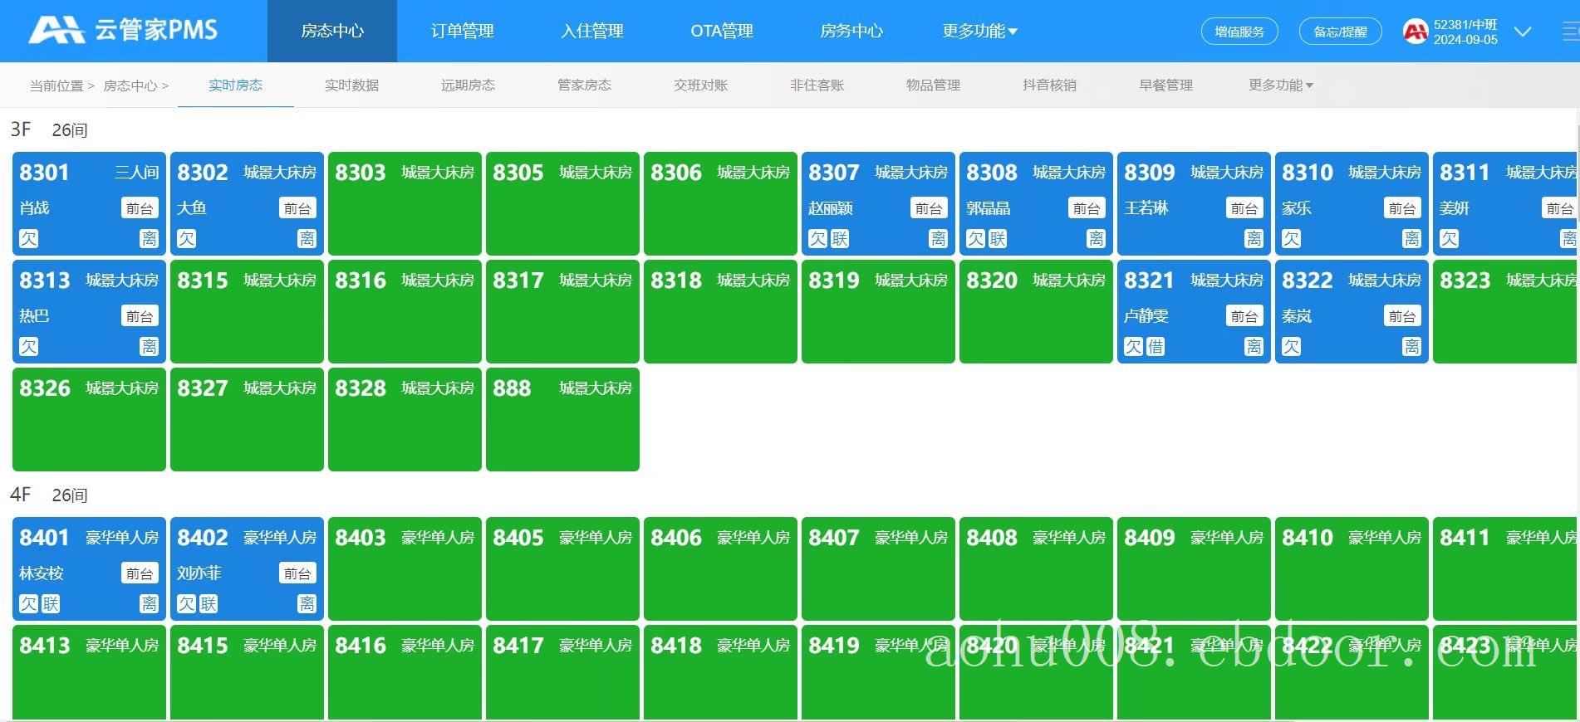Select vacant room card 8306

pyautogui.click(x=720, y=203)
